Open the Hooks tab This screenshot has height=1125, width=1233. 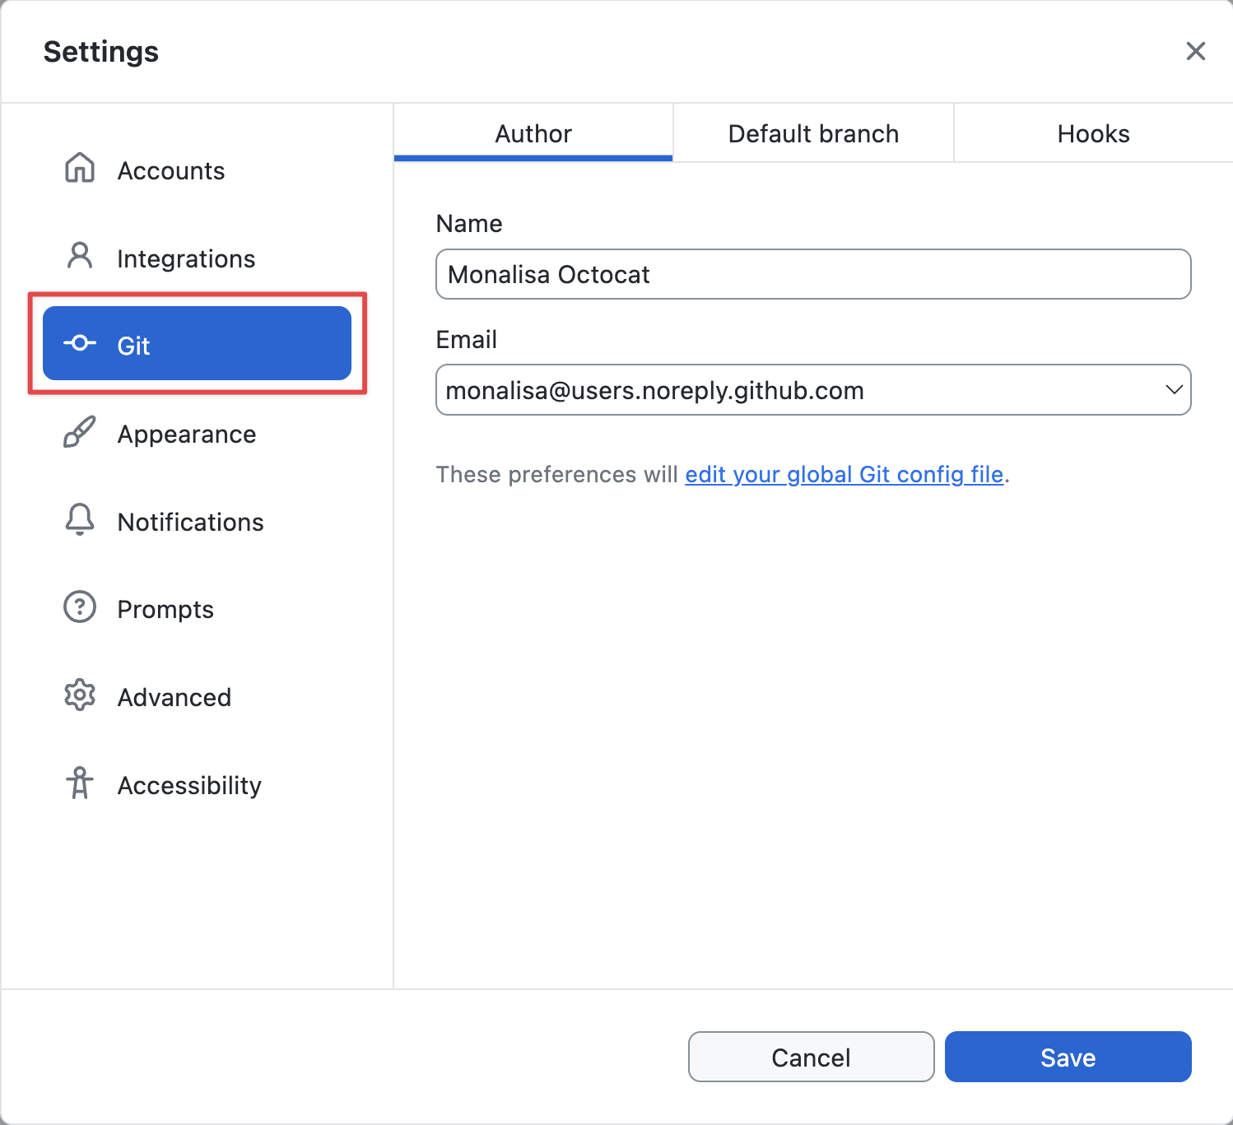[1093, 132]
